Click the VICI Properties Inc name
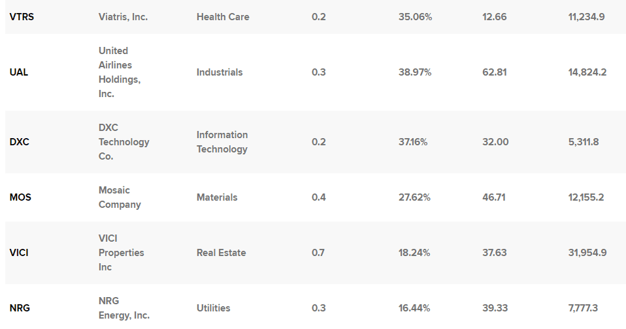The width and height of the screenshot is (626, 329). [121, 253]
